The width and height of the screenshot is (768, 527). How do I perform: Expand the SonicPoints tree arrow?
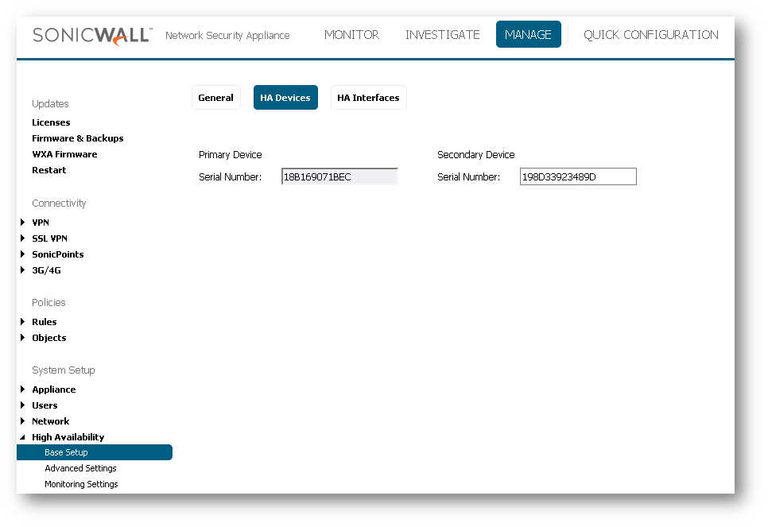23,254
